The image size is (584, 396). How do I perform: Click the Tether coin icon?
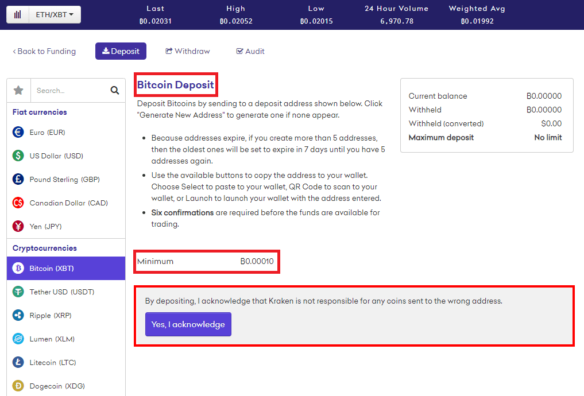pyautogui.click(x=18, y=292)
